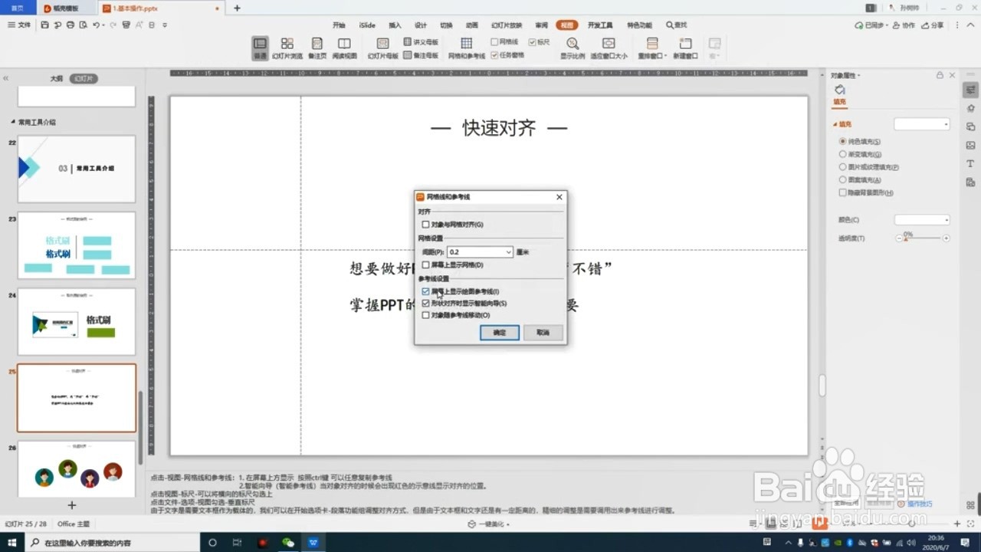The height and width of the screenshot is (552, 981).
Task: Check 屏幕上显示网格(D) in dialog
Action: coord(426,265)
